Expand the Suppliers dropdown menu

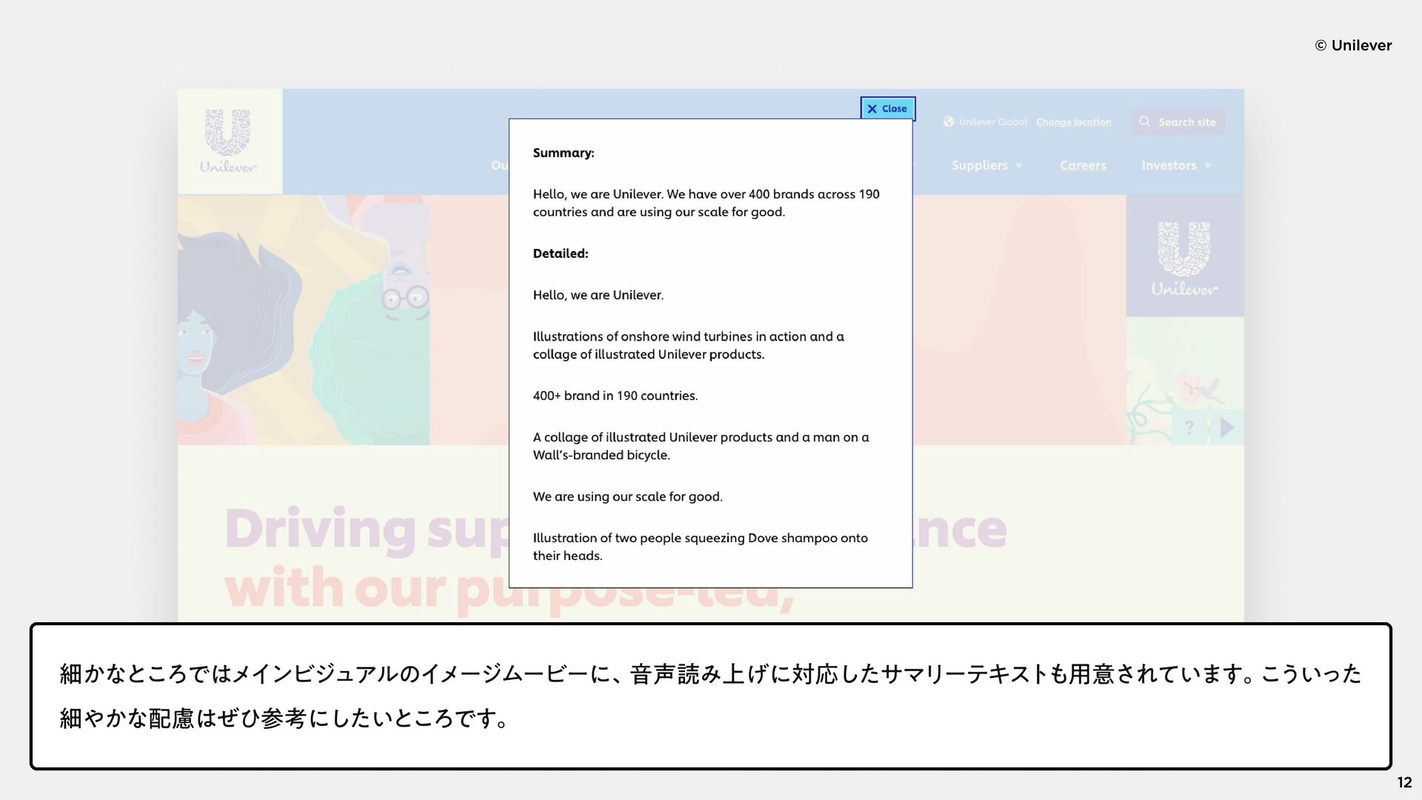pyautogui.click(x=987, y=165)
